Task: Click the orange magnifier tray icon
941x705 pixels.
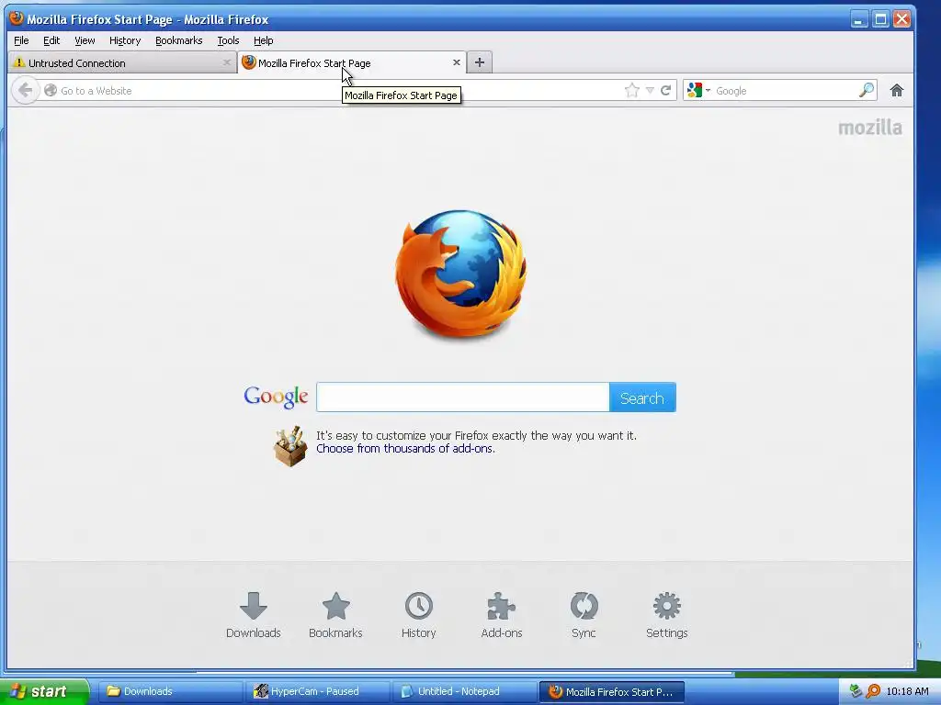Action: point(873,691)
